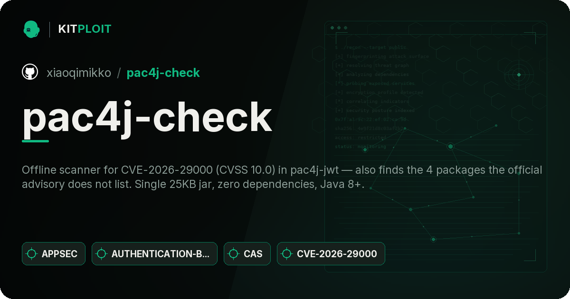Screen dimensions: 570x299
Task: Click the crosshair icon in CVE-2026-29000 tag
Action: tap(287, 254)
